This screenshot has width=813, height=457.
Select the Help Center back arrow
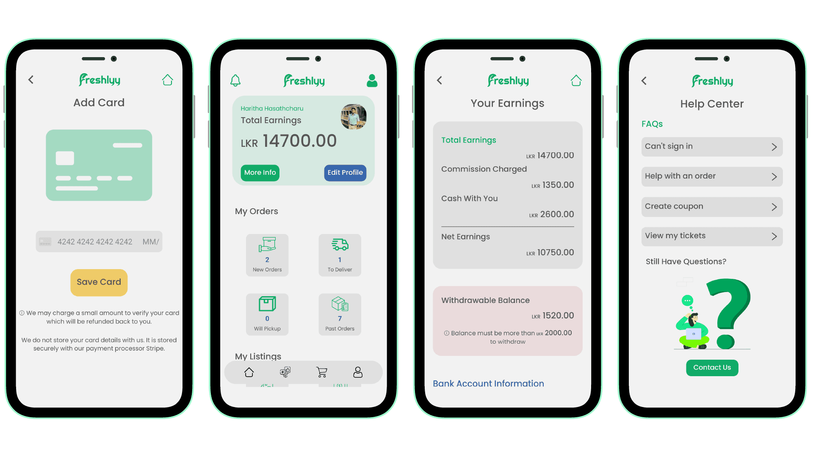click(x=643, y=80)
